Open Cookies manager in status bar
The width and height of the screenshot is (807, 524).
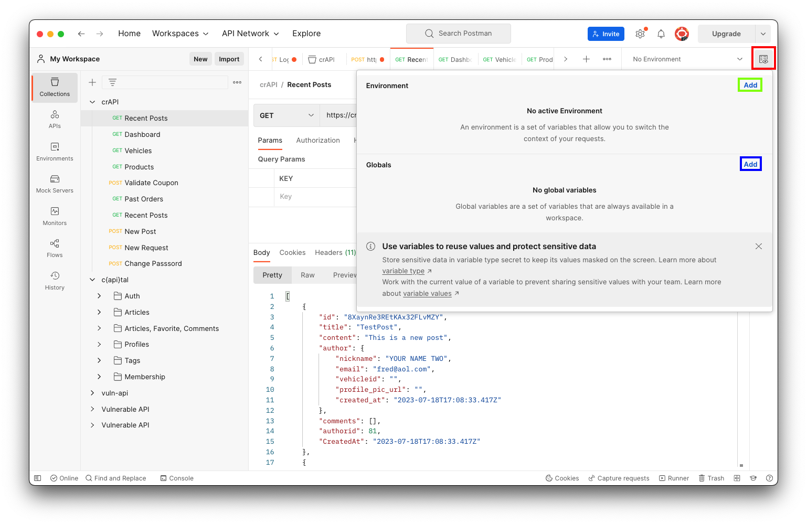[x=562, y=478]
